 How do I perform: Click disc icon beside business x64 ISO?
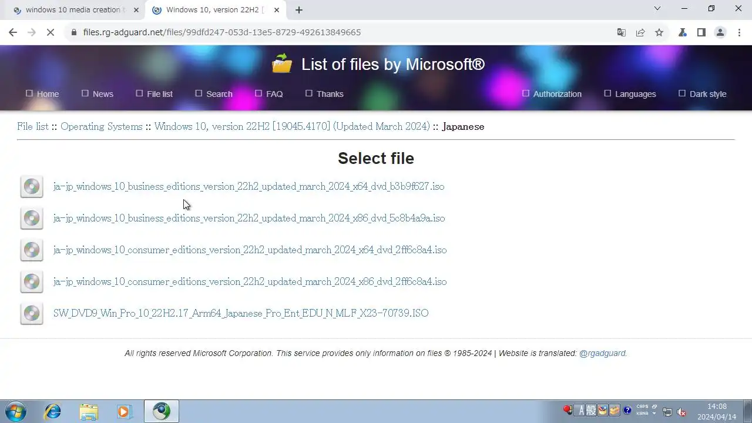[x=32, y=187]
